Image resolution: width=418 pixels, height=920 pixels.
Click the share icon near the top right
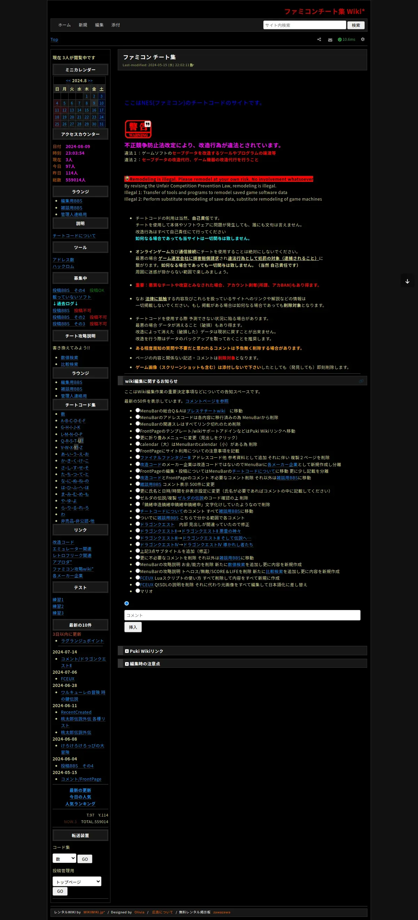click(x=319, y=39)
